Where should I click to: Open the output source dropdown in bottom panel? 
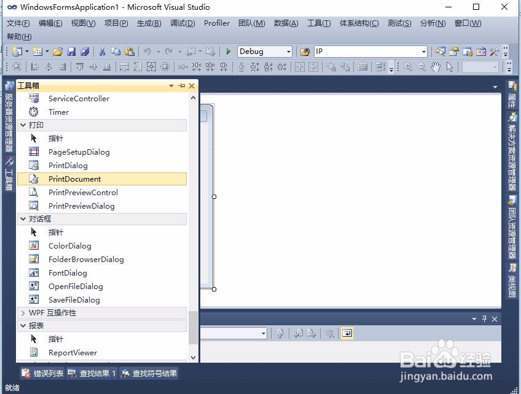(264, 333)
